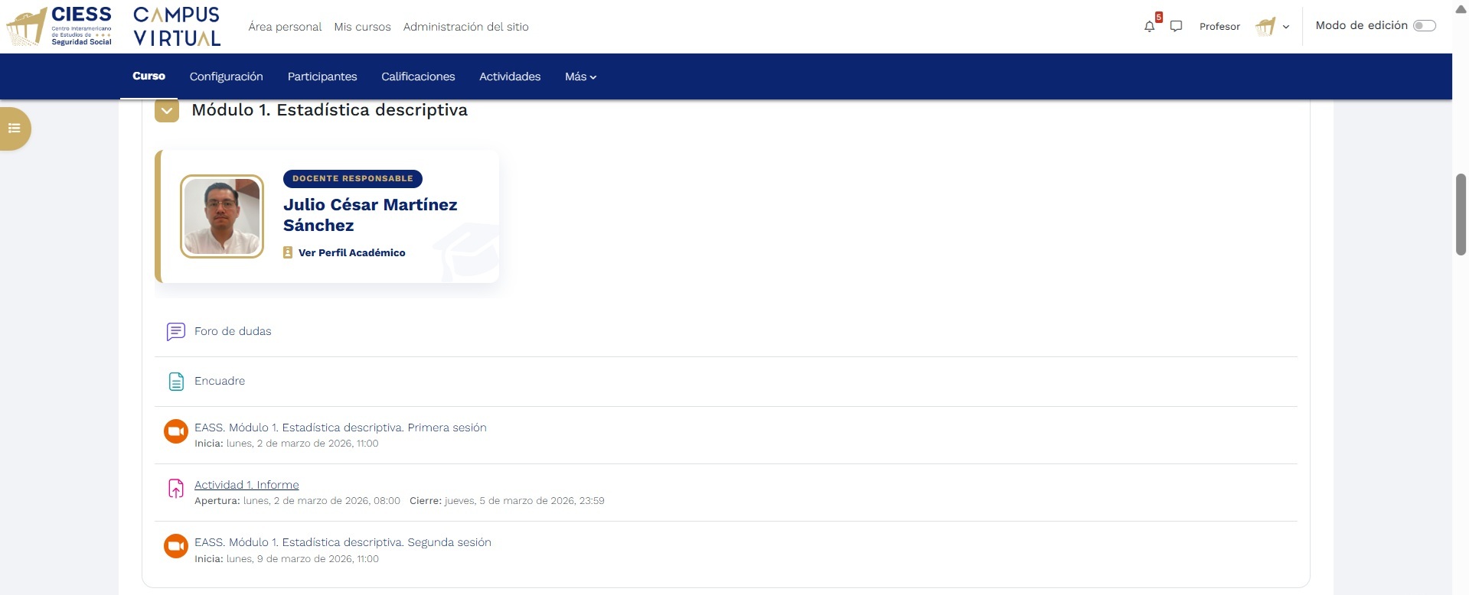
Task: Click the Primera sesión Zoom camera icon
Action: click(175, 431)
